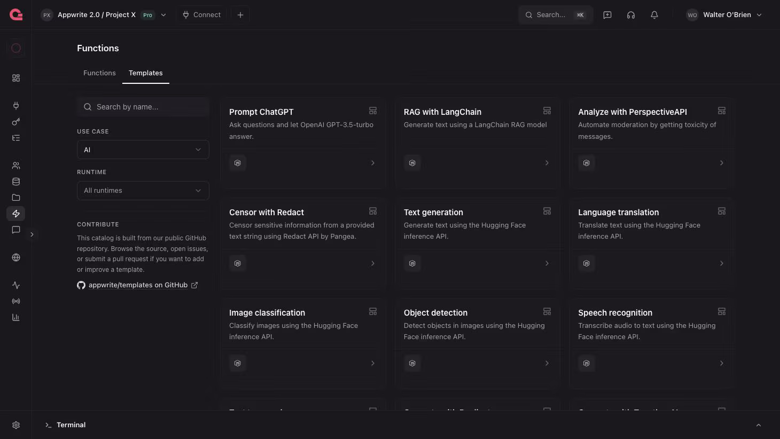780x439 pixels.
Task: Open the settings gear in sidebar bottom
Action: click(x=16, y=425)
